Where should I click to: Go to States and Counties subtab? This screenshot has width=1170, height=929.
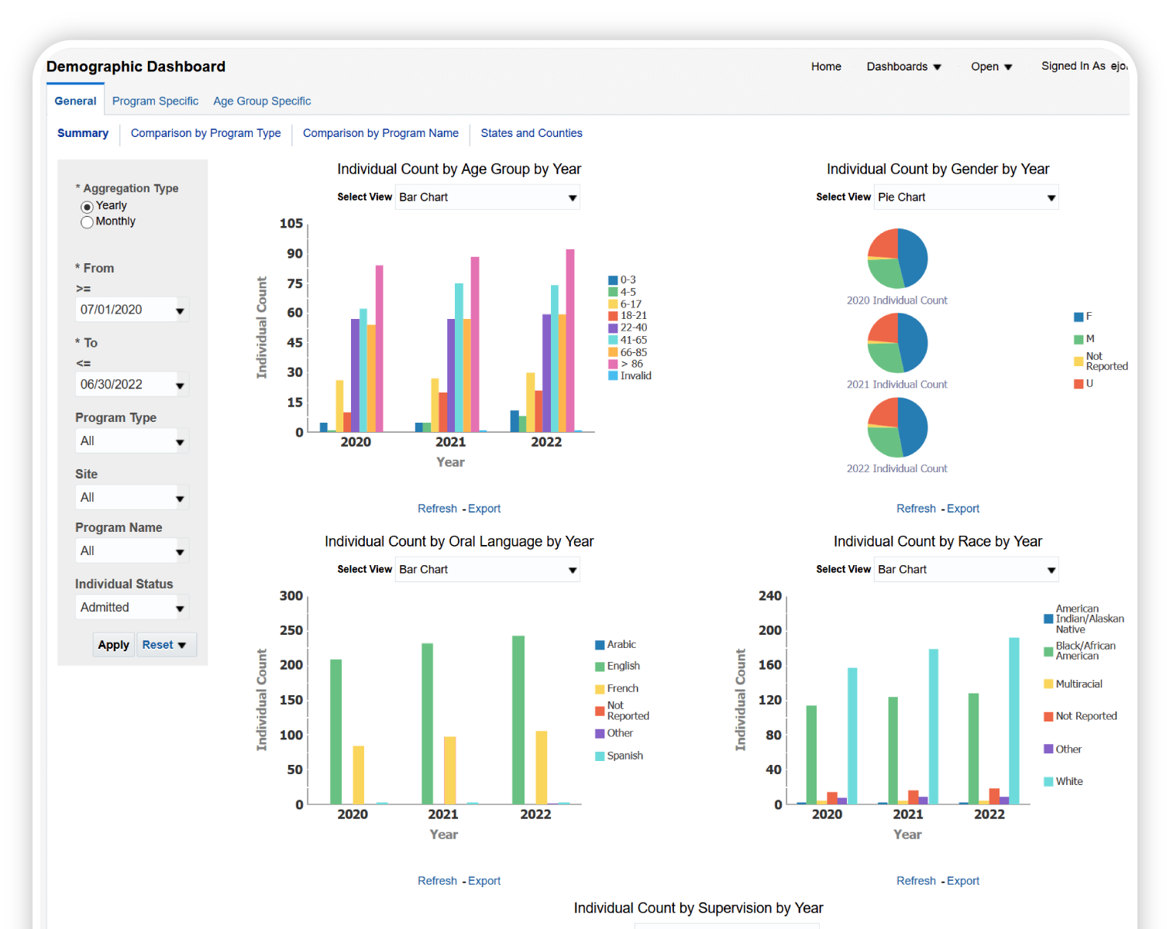tap(531, 133)
